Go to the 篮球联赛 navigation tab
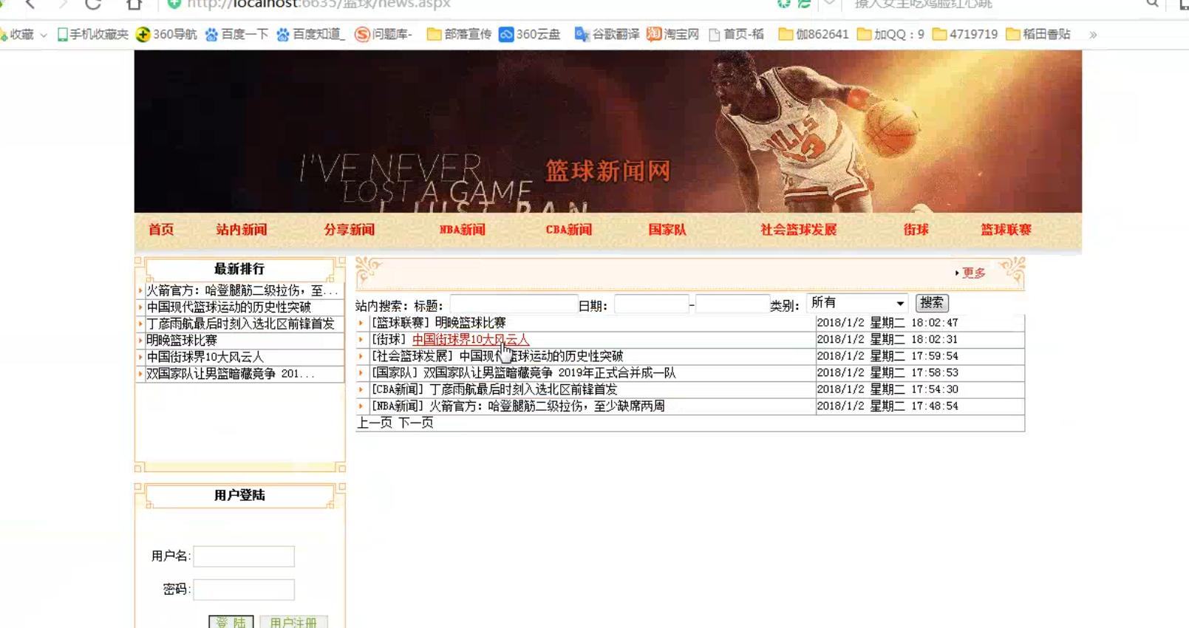The width and height of the screenshot is (1189, 628). [1006, 230]
